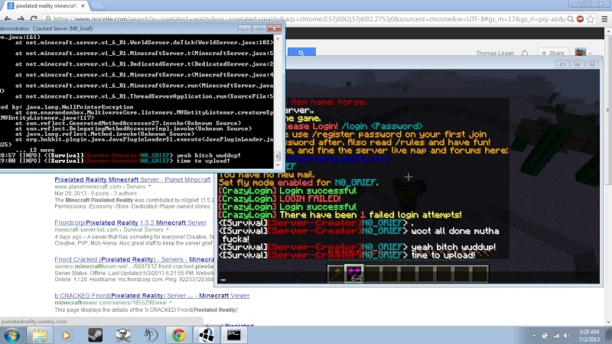
Task: Click "There have been 1 failed login attempts!" message
Action: pos(340,215)
